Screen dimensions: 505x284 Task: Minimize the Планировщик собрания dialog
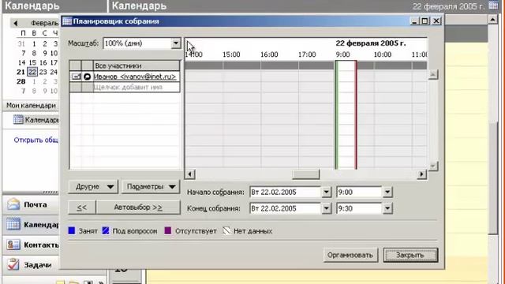point(414,21)
